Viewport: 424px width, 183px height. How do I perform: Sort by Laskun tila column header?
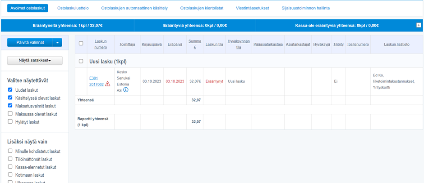click(x=214, y=44)
